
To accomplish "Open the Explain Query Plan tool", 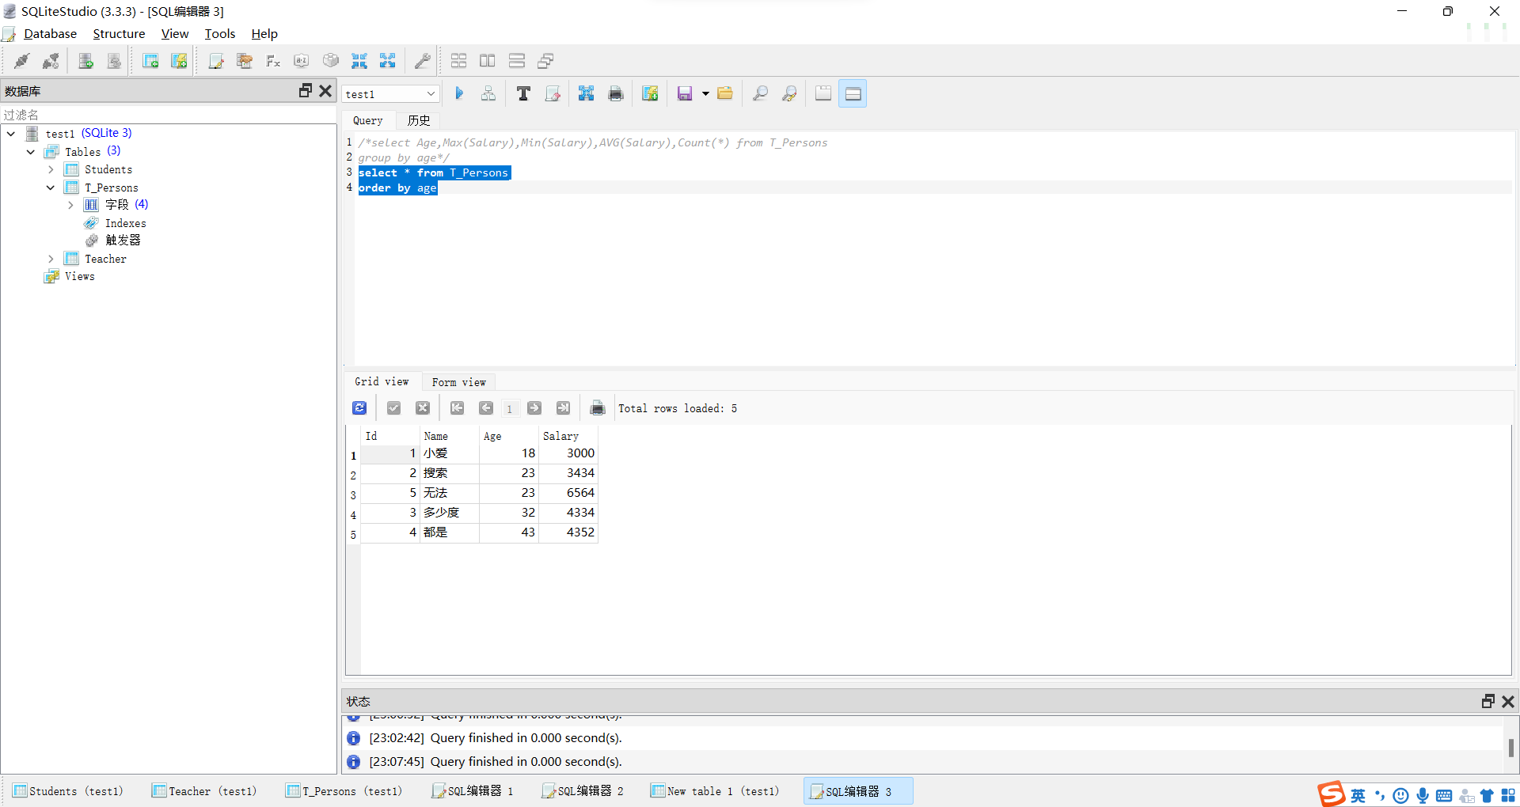I will pos(488,93).
